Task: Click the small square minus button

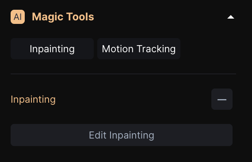Action: (222, 99)
